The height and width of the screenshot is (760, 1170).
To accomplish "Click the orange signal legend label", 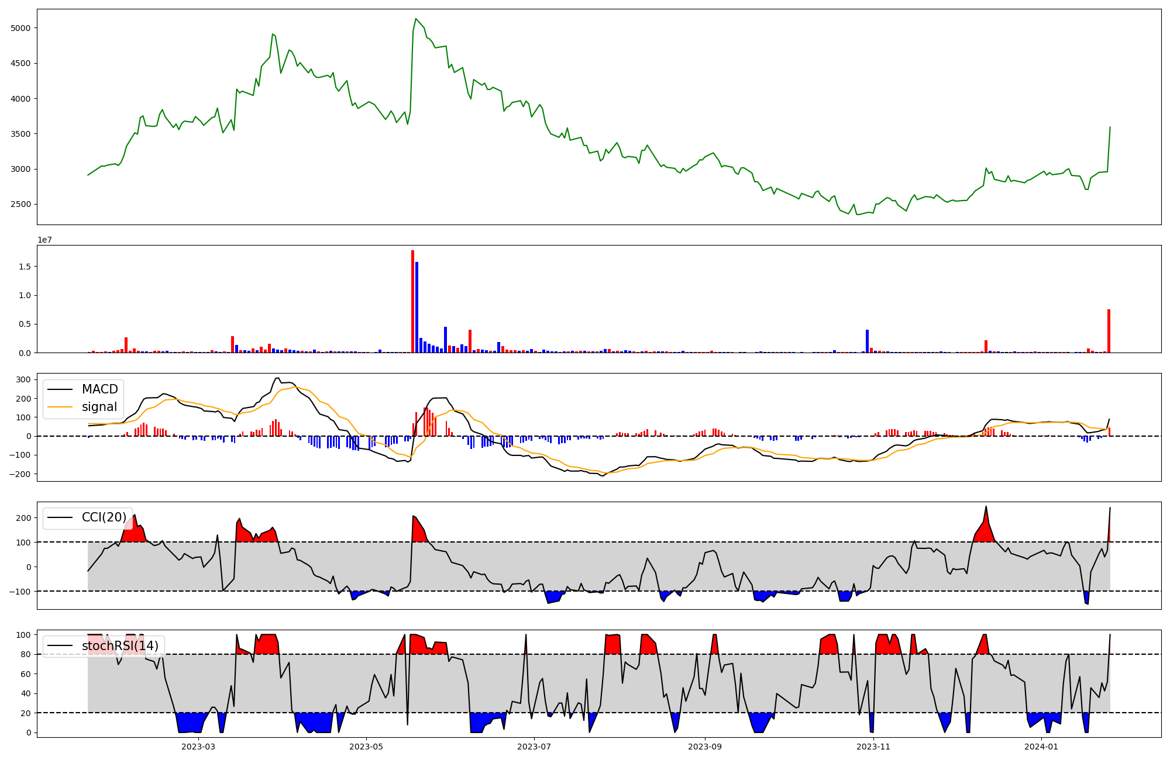I will 99,407.
